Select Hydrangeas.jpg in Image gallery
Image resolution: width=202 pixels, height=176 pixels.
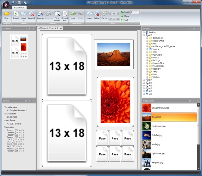point(170,126)
